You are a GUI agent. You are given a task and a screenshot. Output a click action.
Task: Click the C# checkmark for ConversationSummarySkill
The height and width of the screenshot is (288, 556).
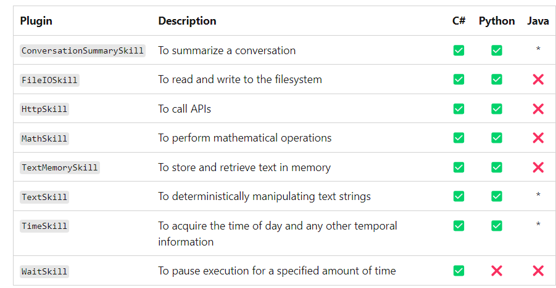[x=458, y=50]
